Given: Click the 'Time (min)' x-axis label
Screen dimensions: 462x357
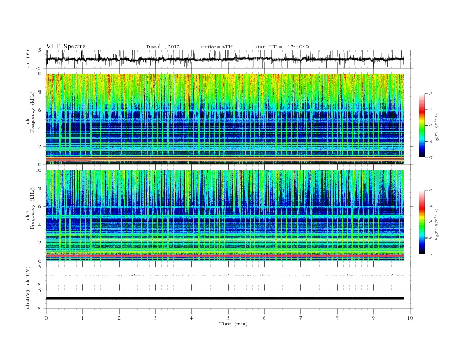Looking at the screenshot, I should 233,324.
